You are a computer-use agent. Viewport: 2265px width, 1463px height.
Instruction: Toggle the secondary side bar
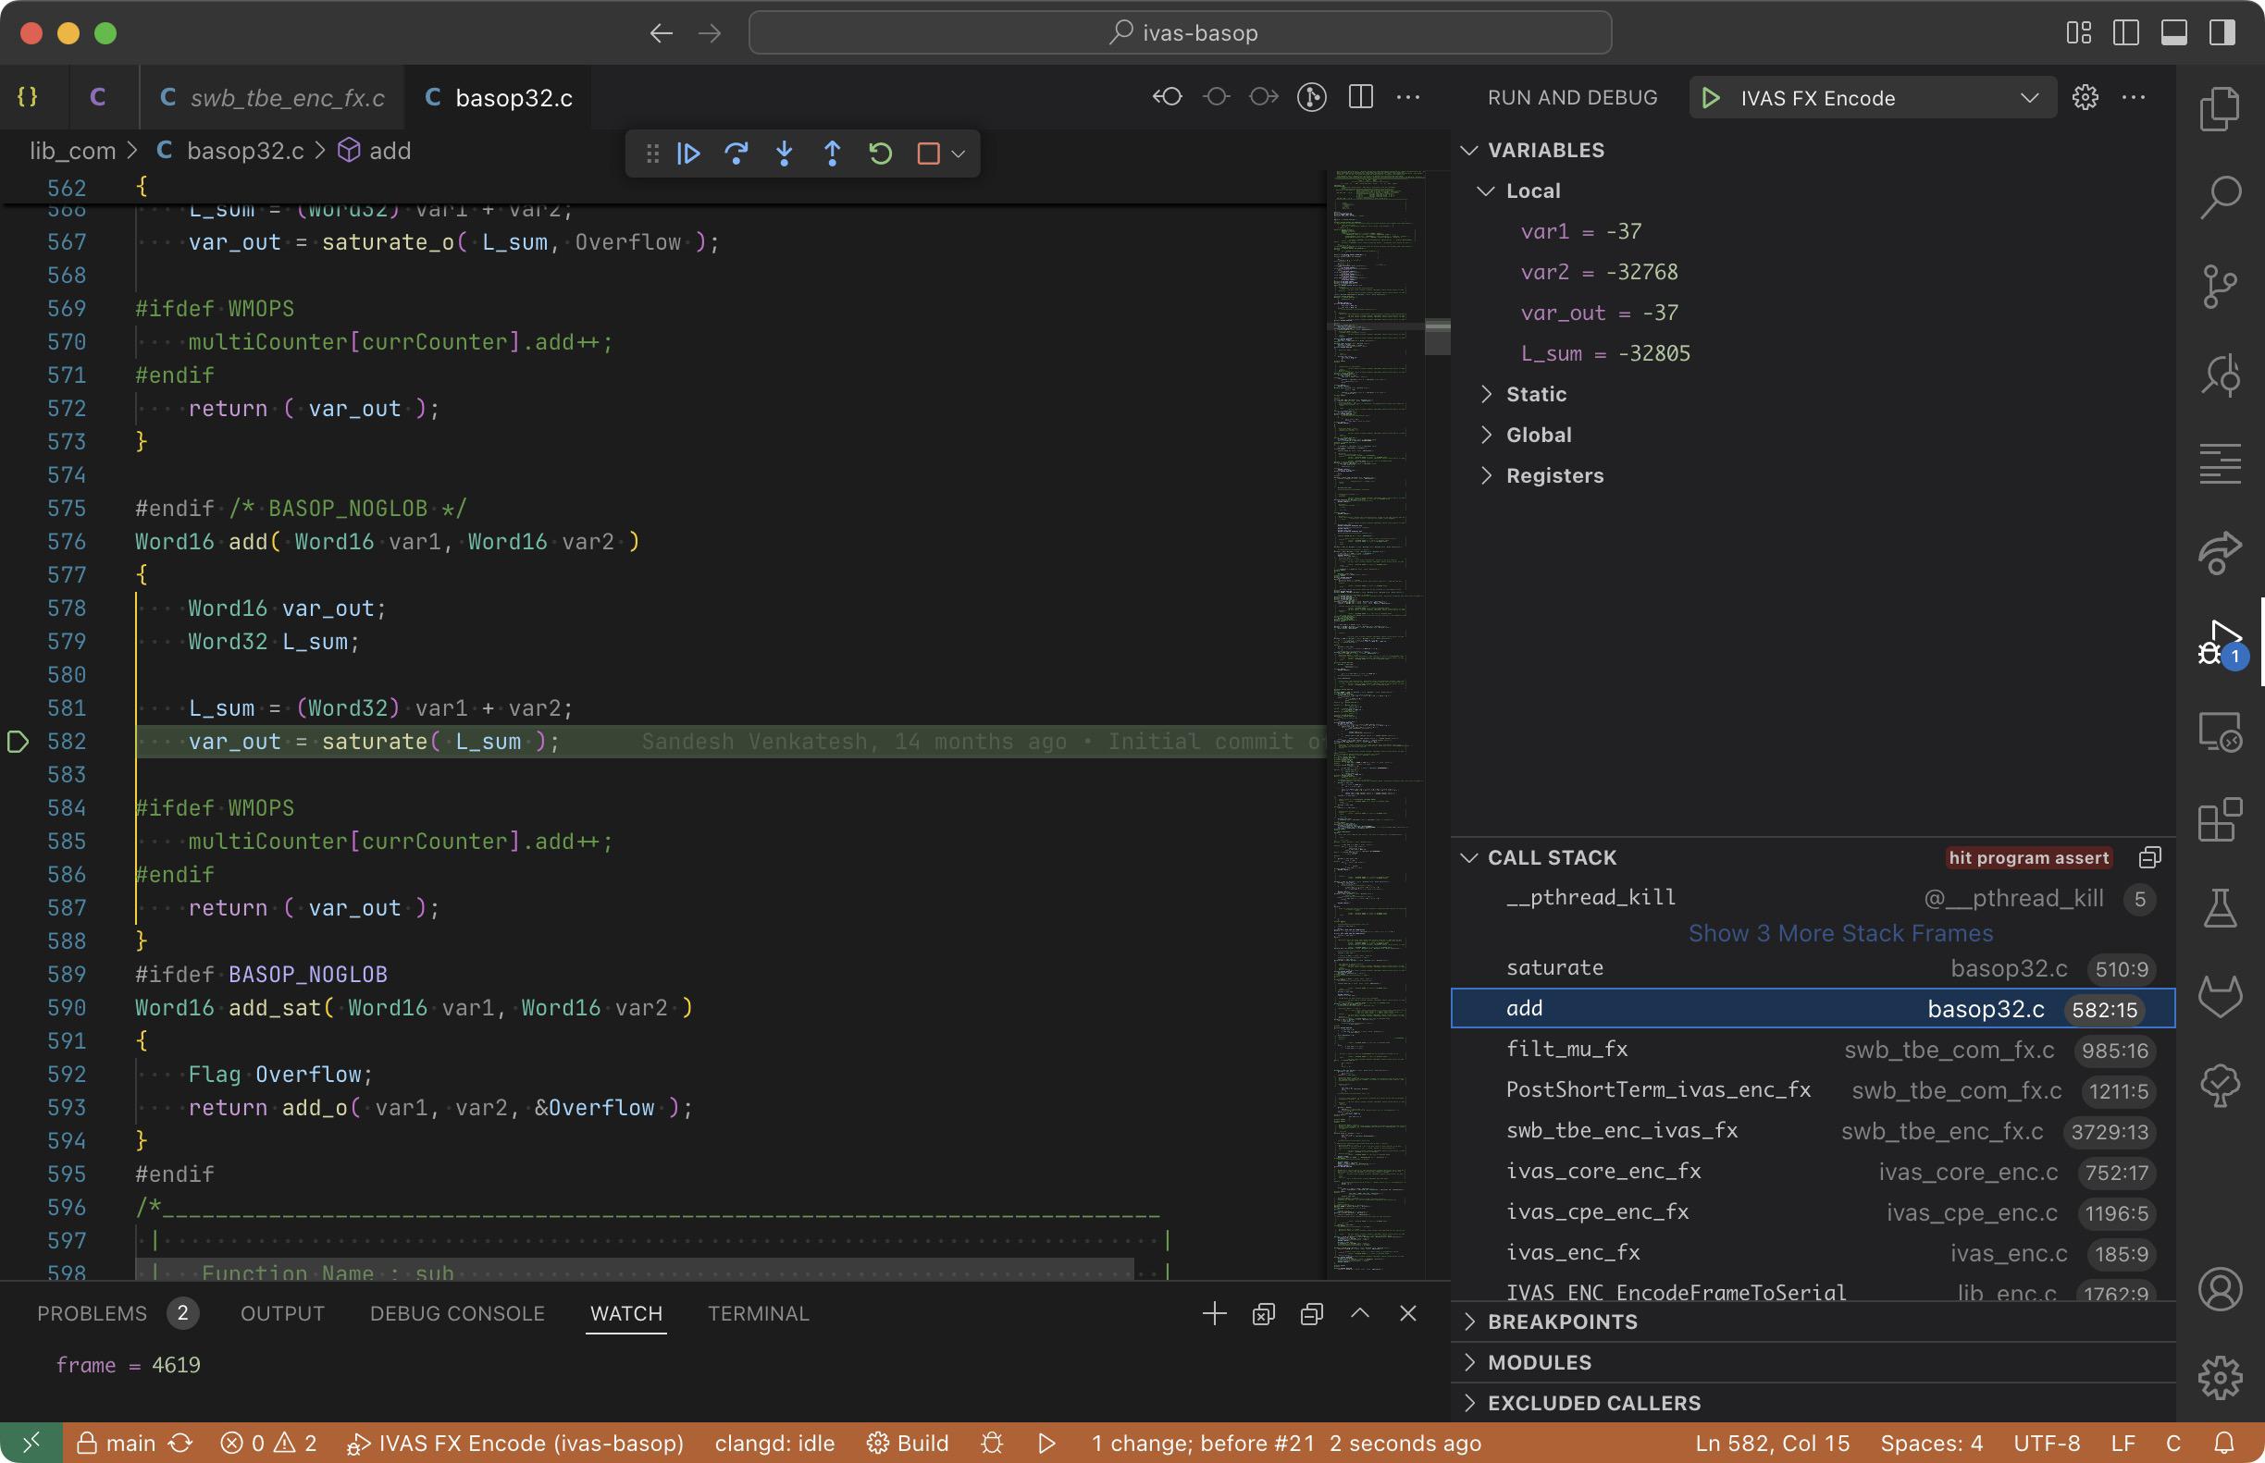2222,32
